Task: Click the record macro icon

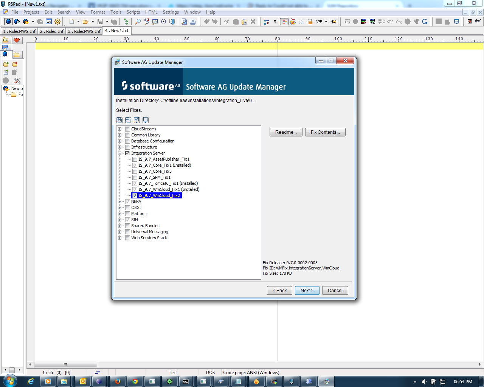Action: coord(470,22)
